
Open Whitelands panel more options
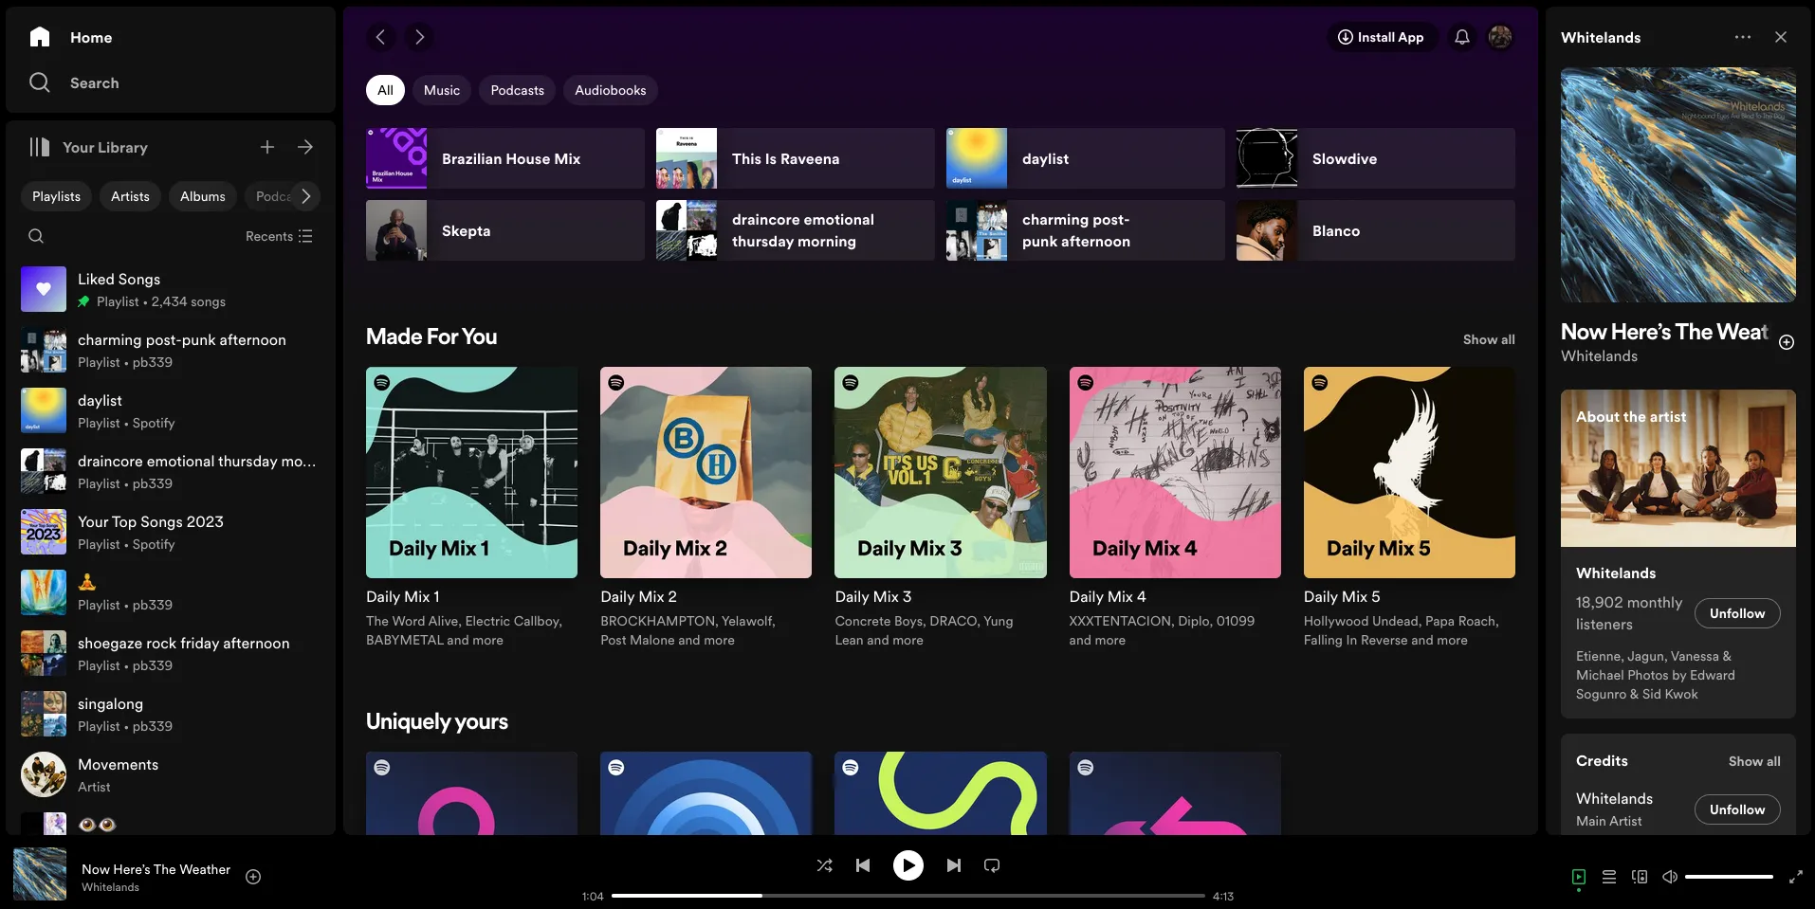coord(1743,37)
